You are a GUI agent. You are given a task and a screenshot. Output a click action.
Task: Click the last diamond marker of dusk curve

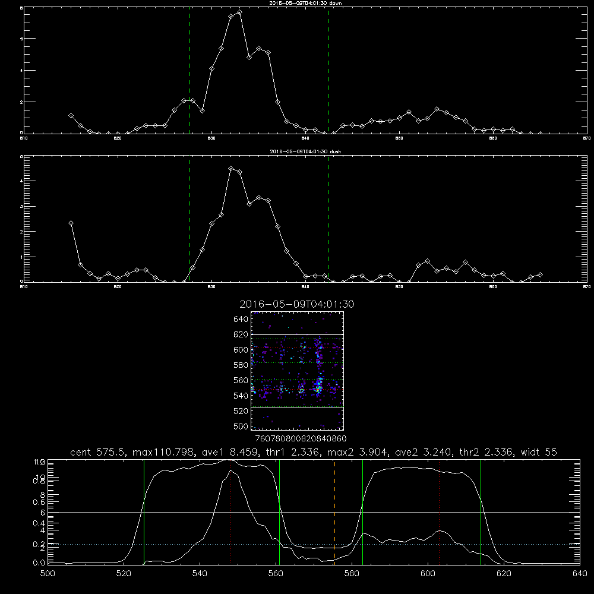540,274
